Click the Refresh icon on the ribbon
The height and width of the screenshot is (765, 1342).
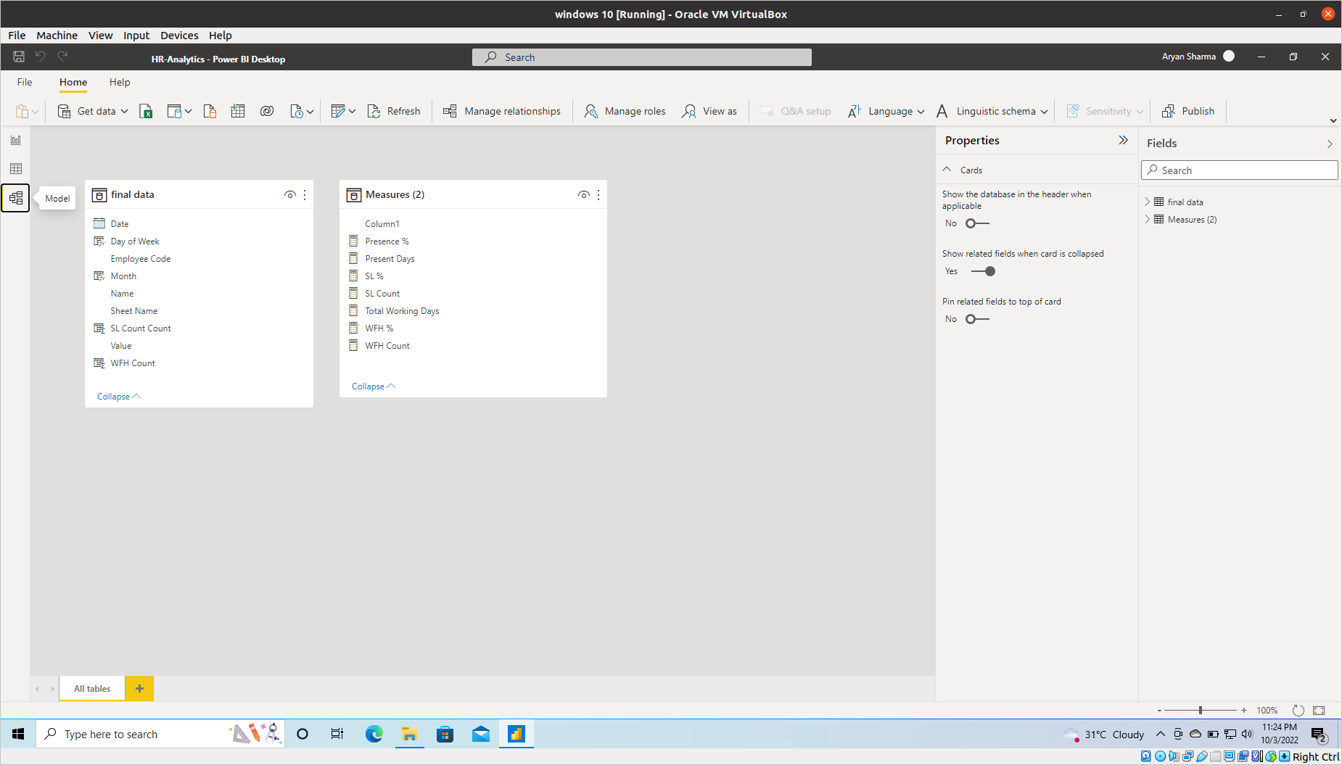coord(374,110)
